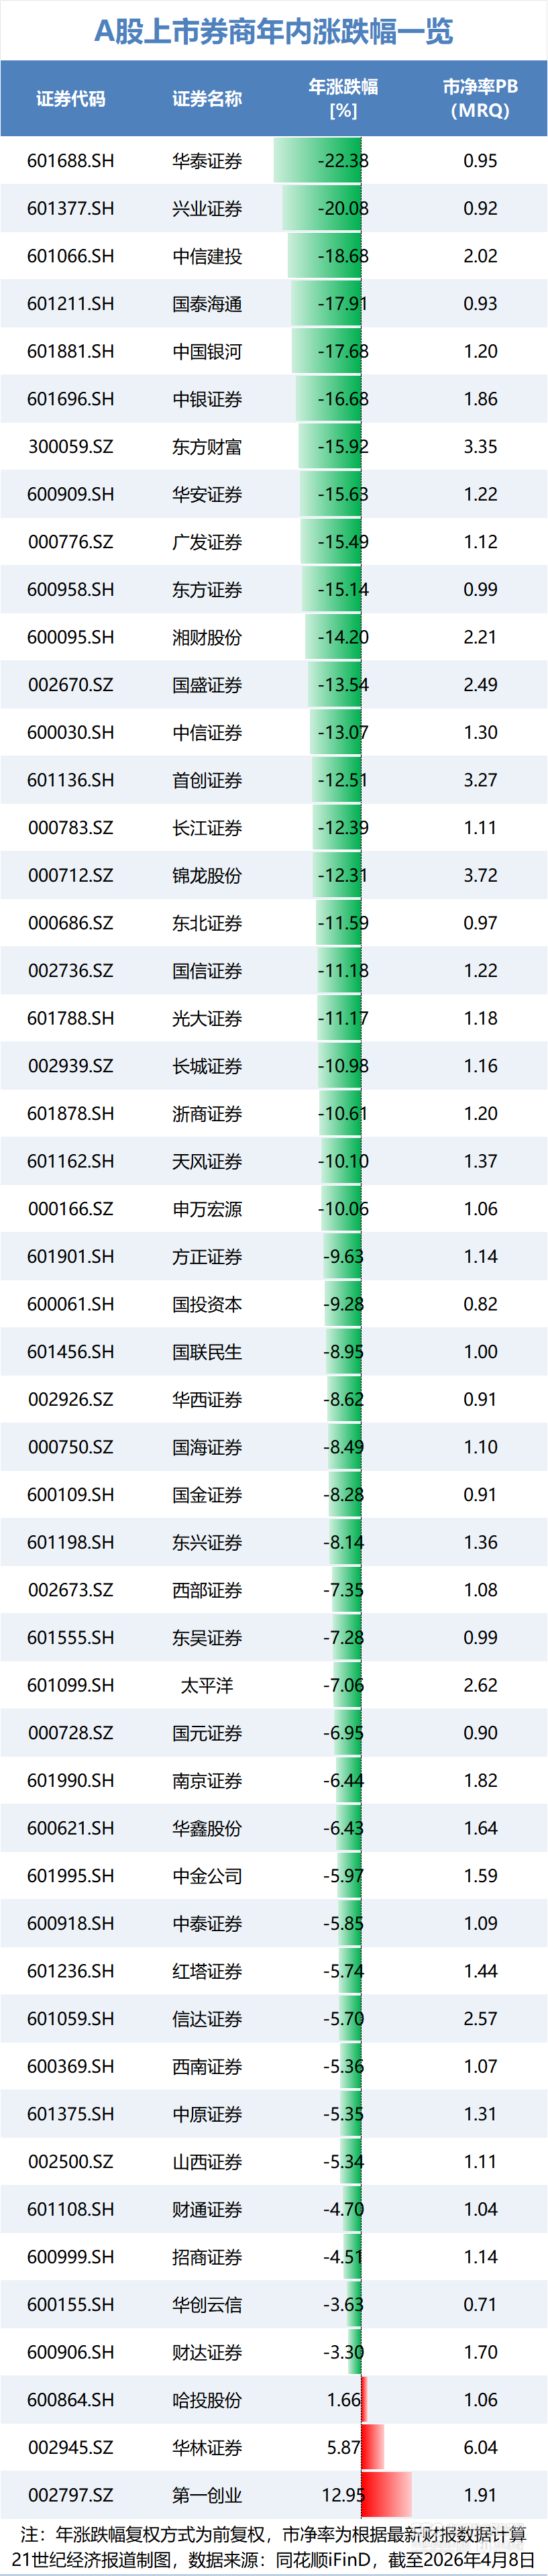Click the name 招商证券

point(207,2257)
